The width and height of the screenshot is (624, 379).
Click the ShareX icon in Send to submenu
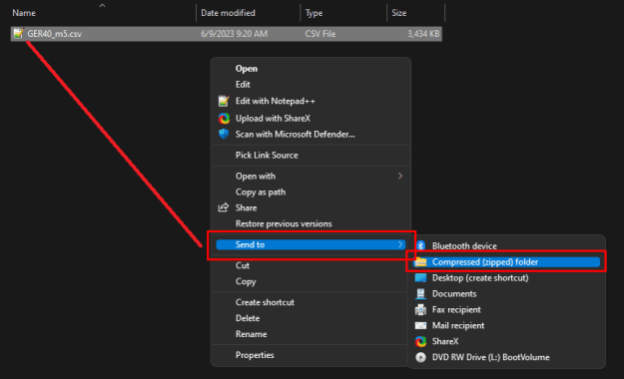tap(420, 341)
